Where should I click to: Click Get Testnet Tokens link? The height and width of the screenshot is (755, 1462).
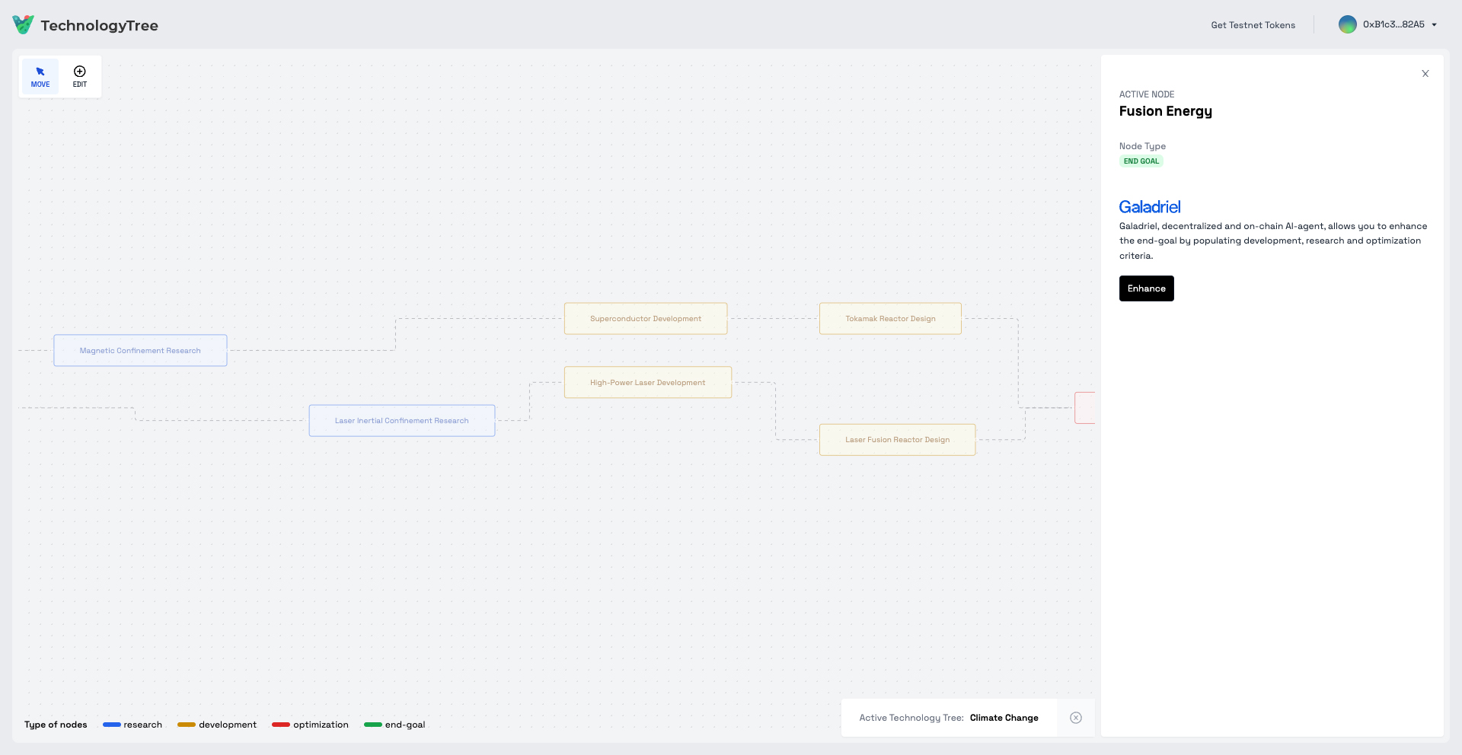tap(1253, 25)
